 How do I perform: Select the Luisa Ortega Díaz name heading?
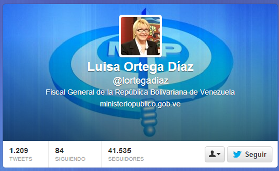coord(140,67)
